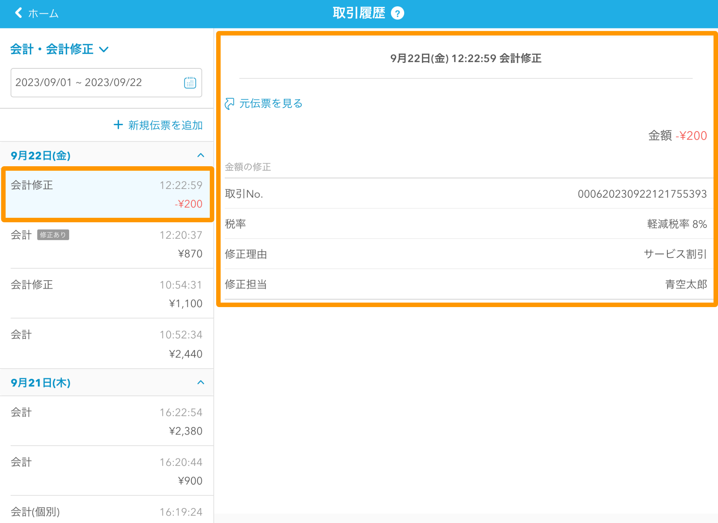Click transaction number 00062023092212175​5393
Image resolution: width=718 pixels, height=523 pixels.
click(642, 194)
